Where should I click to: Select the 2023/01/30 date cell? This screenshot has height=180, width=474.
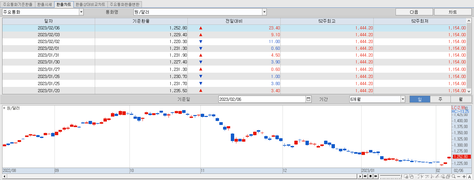tap(49, 62)
